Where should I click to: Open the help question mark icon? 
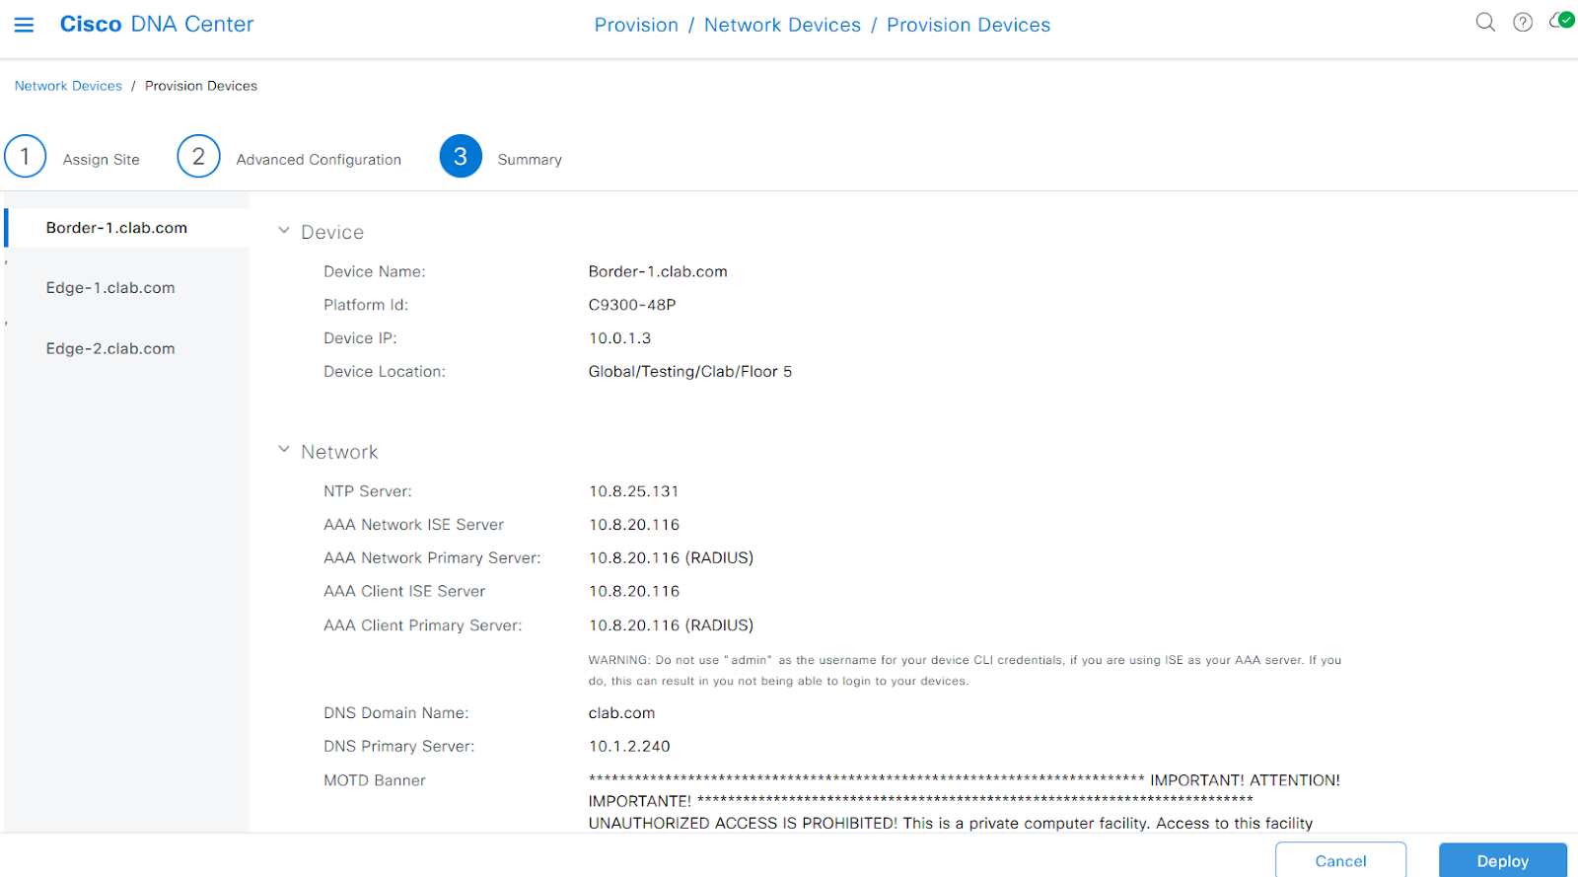(x=1523, y=22)
